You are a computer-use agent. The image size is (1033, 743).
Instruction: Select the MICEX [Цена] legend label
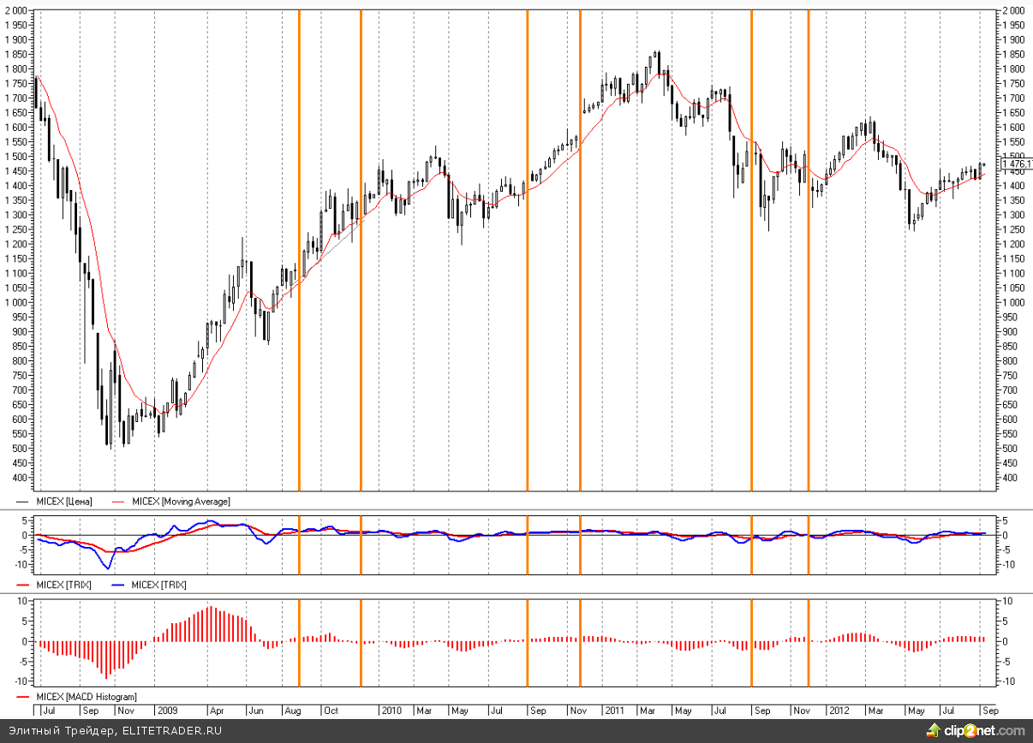coord(63,502)
